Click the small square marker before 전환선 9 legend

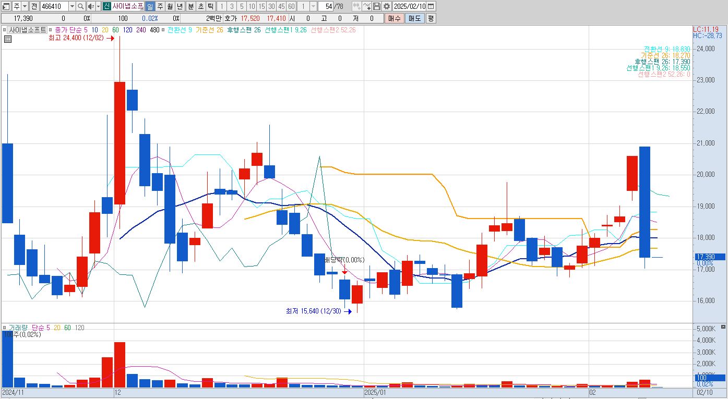point(163,30)
